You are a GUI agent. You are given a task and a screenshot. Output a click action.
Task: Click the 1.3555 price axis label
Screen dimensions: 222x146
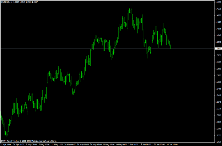(x=218, y=82)
